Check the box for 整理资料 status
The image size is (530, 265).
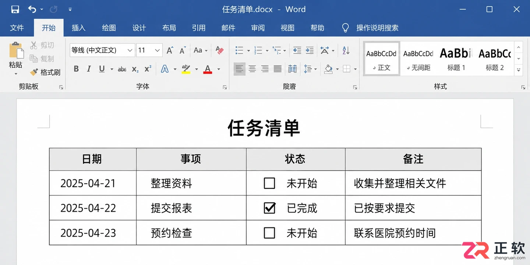(x=269, y=183)
